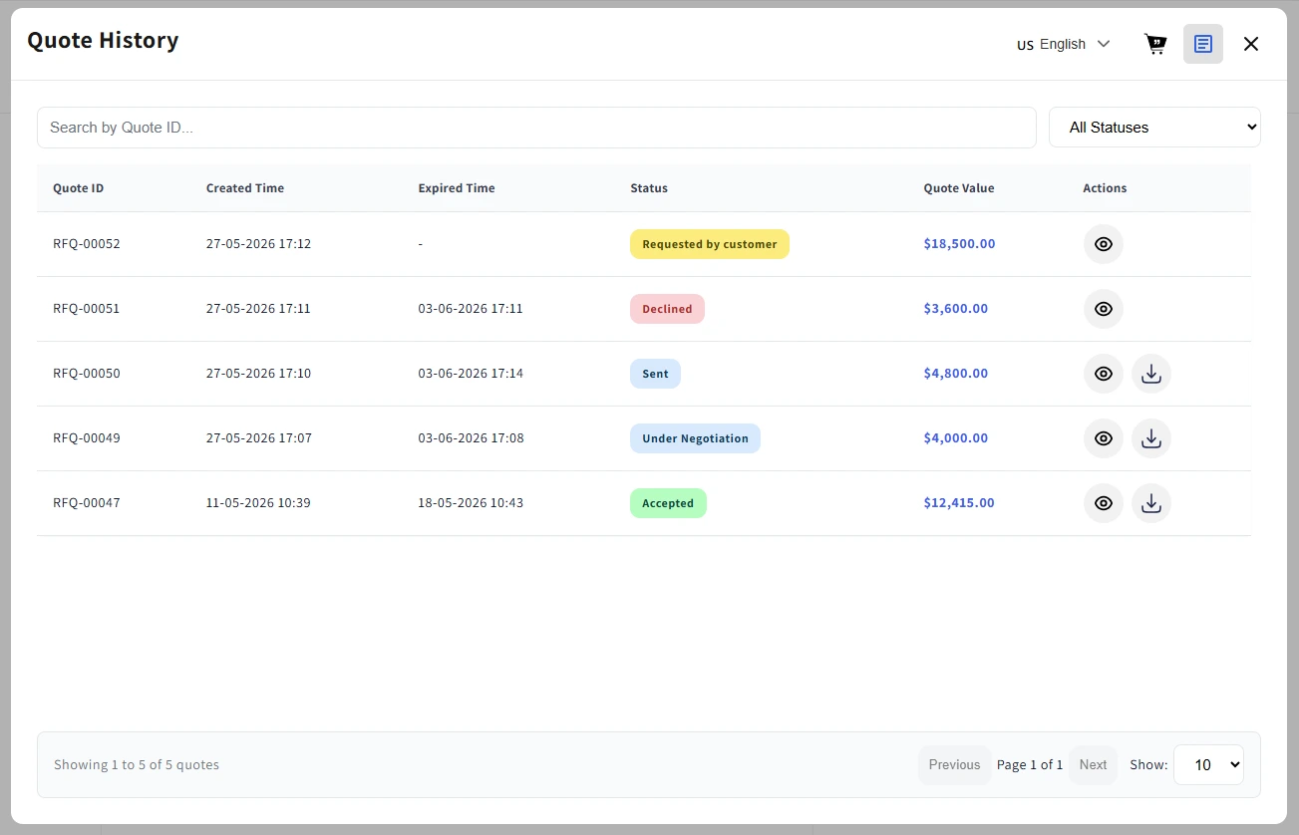Click expired time 03-06-2026 17:14
This screenshot has width=1299, height=835.
pyautogui.click(x=471, y=374)
